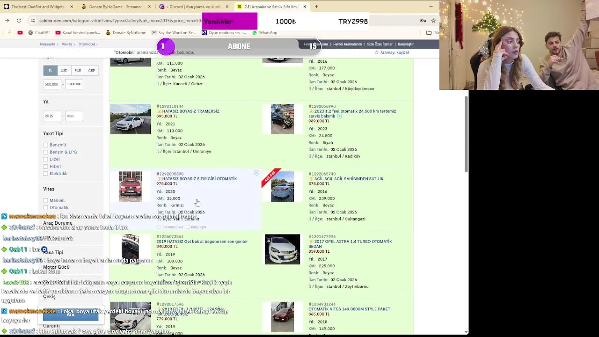599x337 pixels.
Task: Open the bookmarks folder icon
Action: (429, 33)
